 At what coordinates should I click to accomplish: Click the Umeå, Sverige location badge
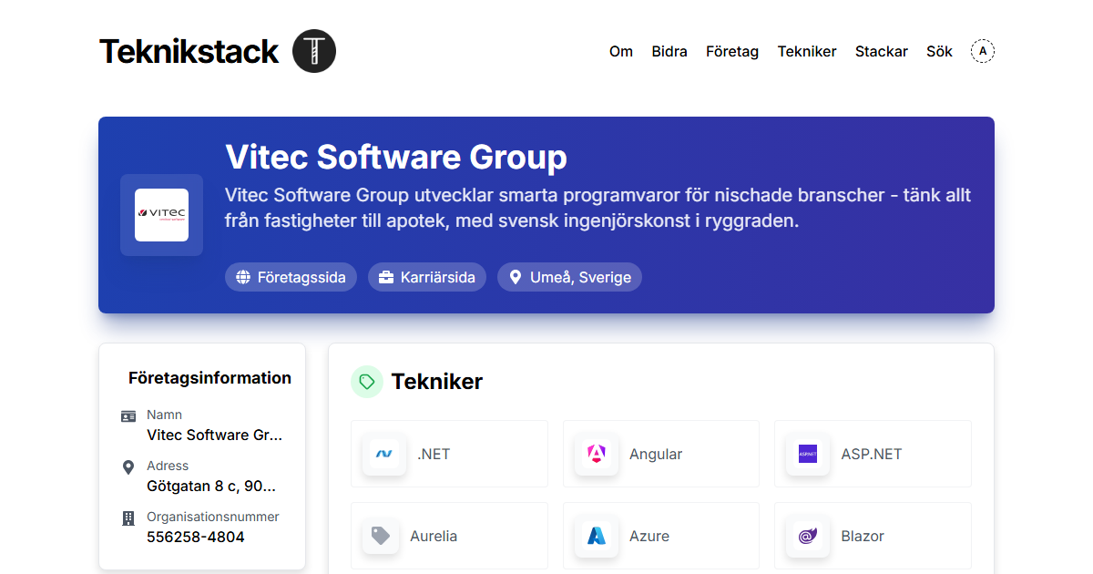coord(569,277)
